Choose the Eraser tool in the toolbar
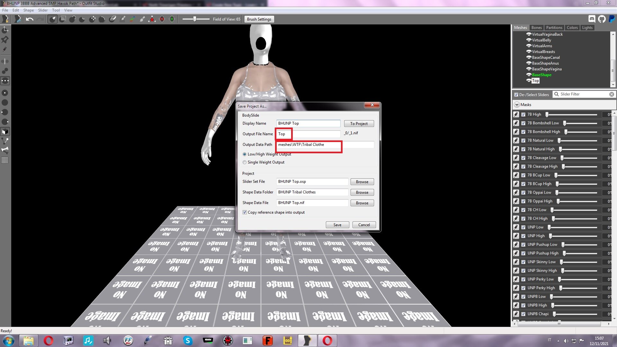The height and width of the screenshot is (347, 617). coord(112,19)
